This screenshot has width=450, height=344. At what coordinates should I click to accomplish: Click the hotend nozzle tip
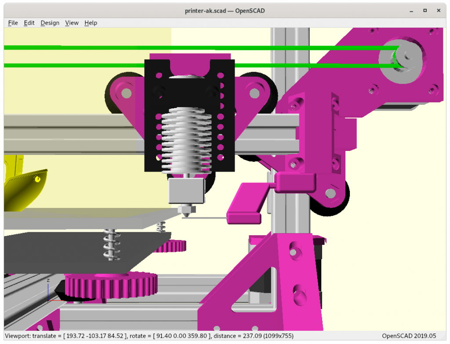(186, 211)
